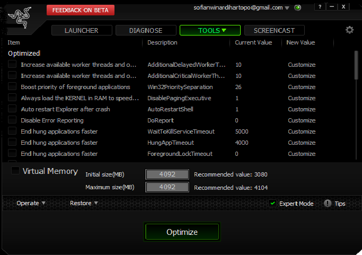Check the WaitToKillServiceTimeout row checkbox
The image size is (362, 255).
coord(12,131)
